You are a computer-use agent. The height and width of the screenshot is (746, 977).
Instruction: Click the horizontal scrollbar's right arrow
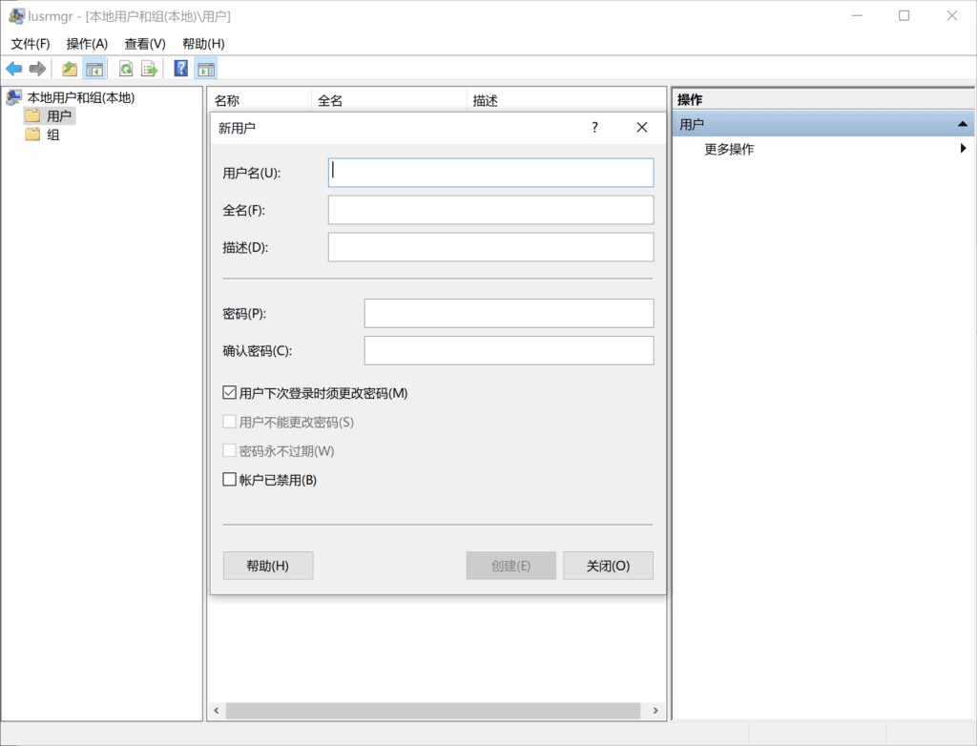[x=655, y=710]
